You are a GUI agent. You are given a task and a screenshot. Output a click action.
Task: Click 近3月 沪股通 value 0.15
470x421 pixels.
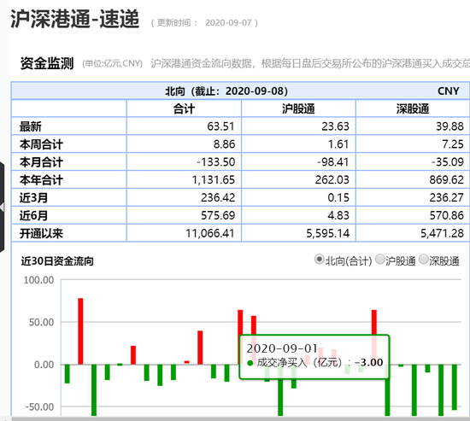coord(338,198)
